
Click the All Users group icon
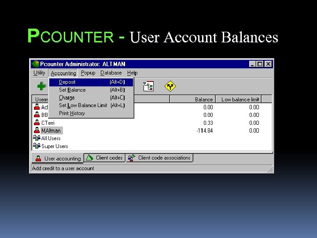point(37,138)
